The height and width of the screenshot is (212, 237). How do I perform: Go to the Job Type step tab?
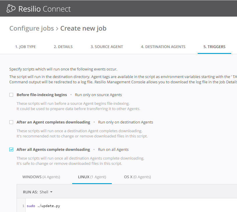pyautogui.click(x=25, y=47)
